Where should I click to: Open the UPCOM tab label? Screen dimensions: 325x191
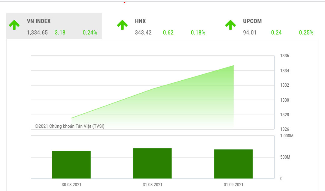252,21
